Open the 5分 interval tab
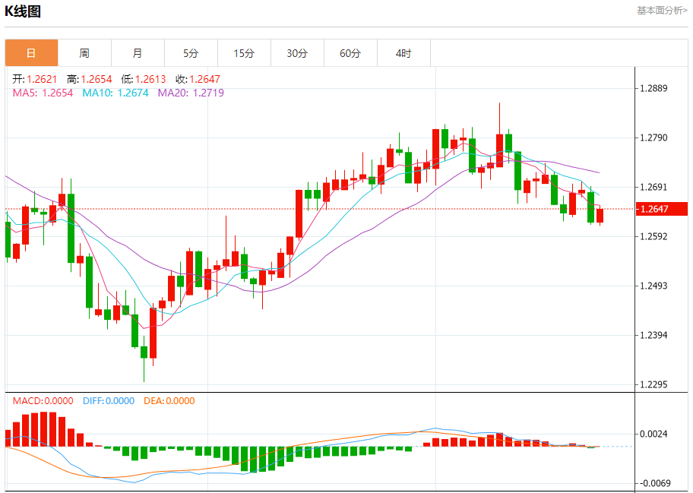Viewport: 693px width, 493px height. (191, 53)
